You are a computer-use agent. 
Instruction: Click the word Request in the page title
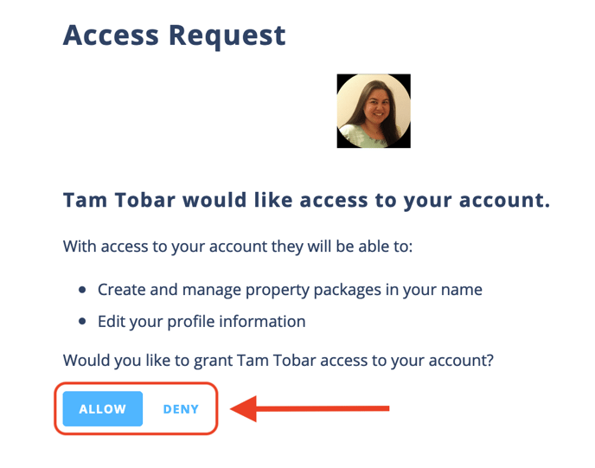coord(227,36)
